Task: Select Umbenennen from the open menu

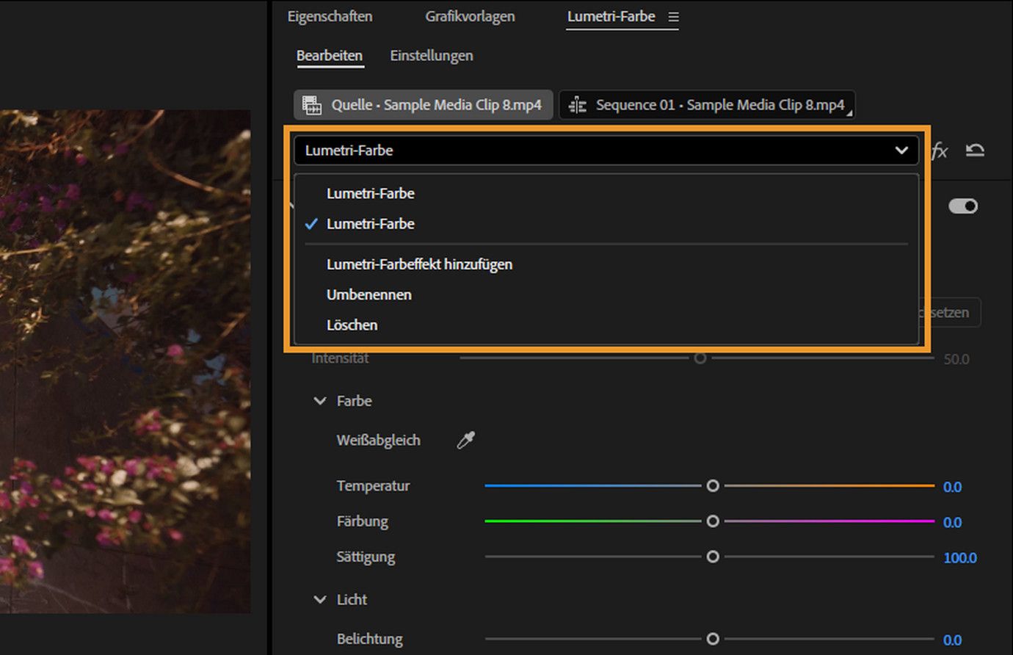Action: coord(368,294)
